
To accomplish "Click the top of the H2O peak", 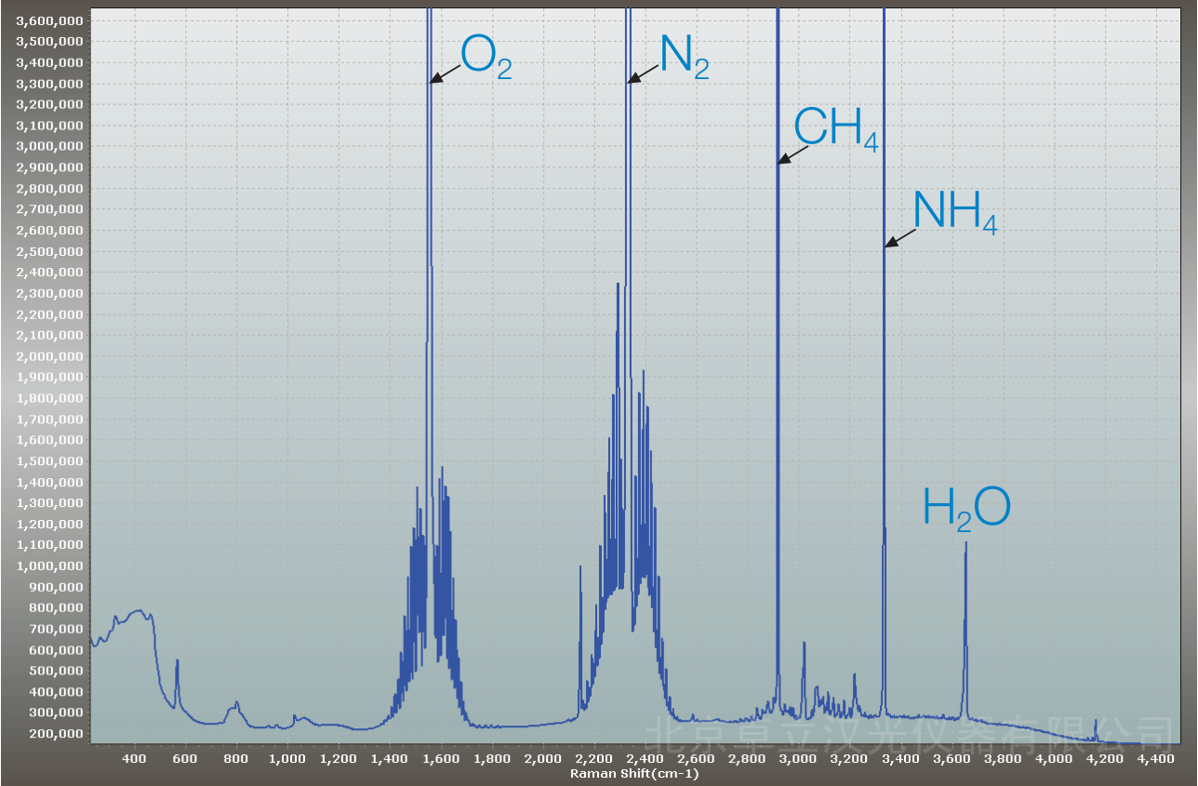I will pos(966,542).
